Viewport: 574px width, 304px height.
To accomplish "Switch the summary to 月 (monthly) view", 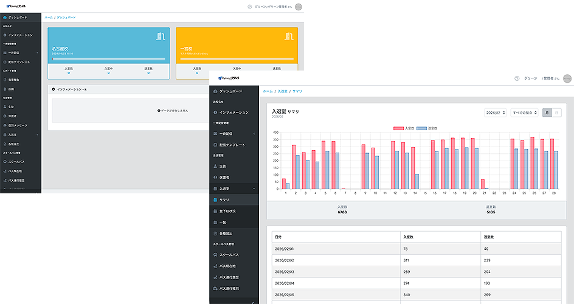I will coord(547,112).
